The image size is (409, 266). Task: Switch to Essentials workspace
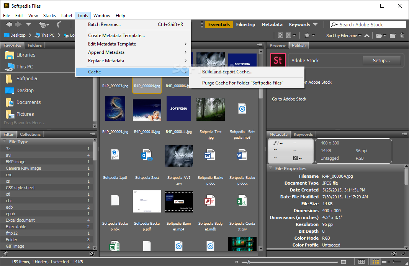219,24
